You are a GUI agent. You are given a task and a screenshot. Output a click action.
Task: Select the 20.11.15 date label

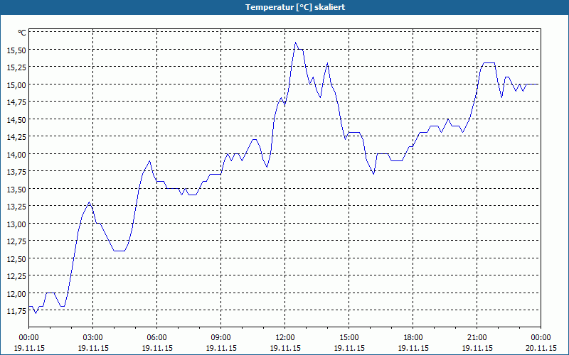(x=541, y=348)
